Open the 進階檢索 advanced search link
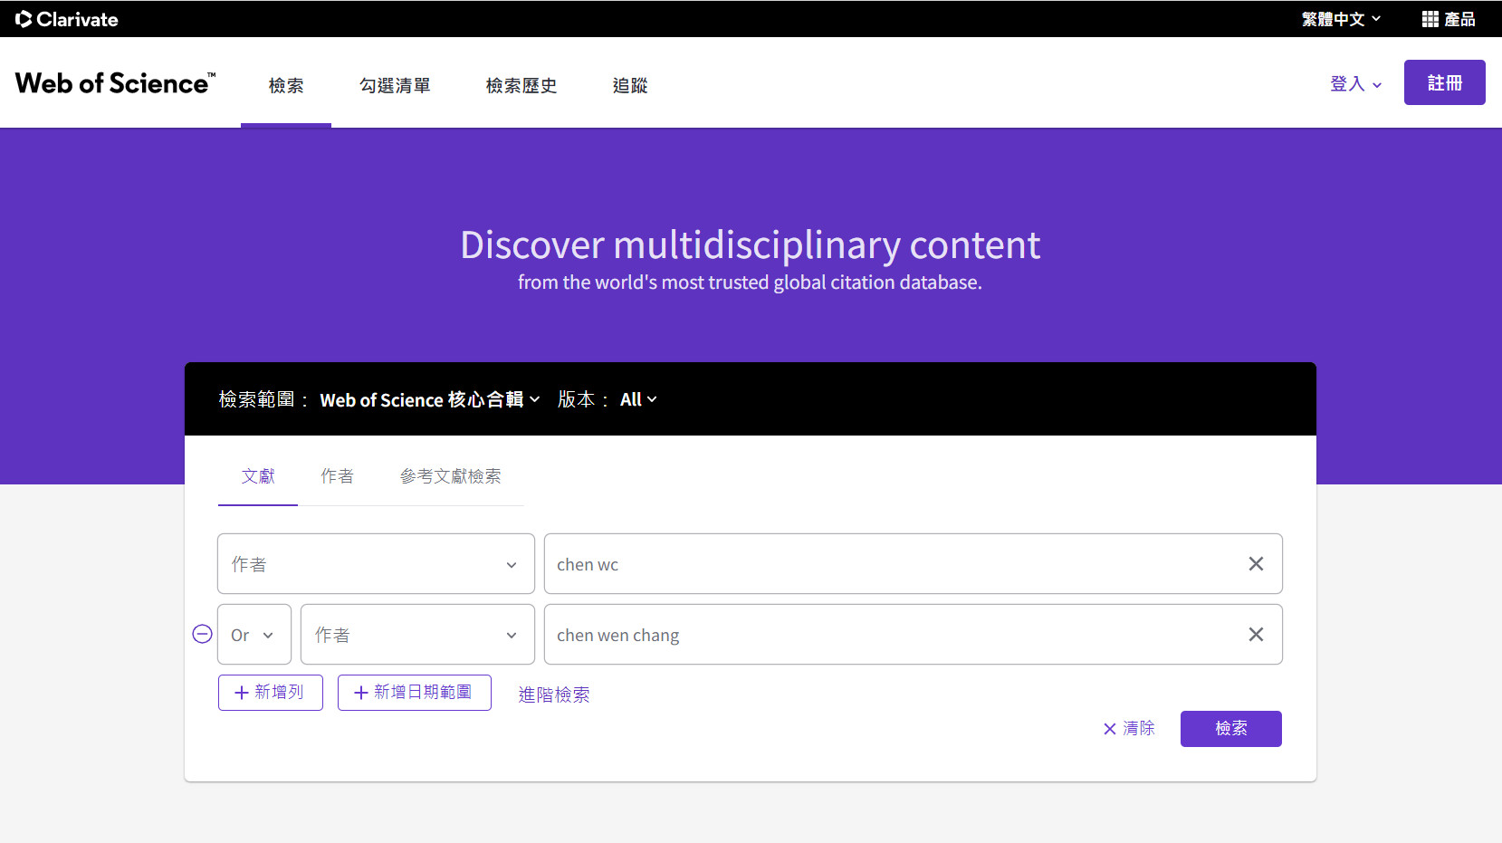 point(554,695)
